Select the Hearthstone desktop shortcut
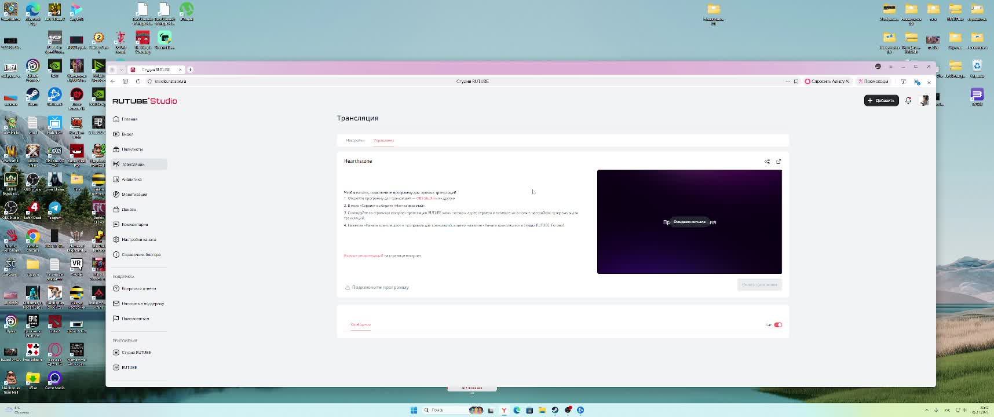 tap(10, 12)
